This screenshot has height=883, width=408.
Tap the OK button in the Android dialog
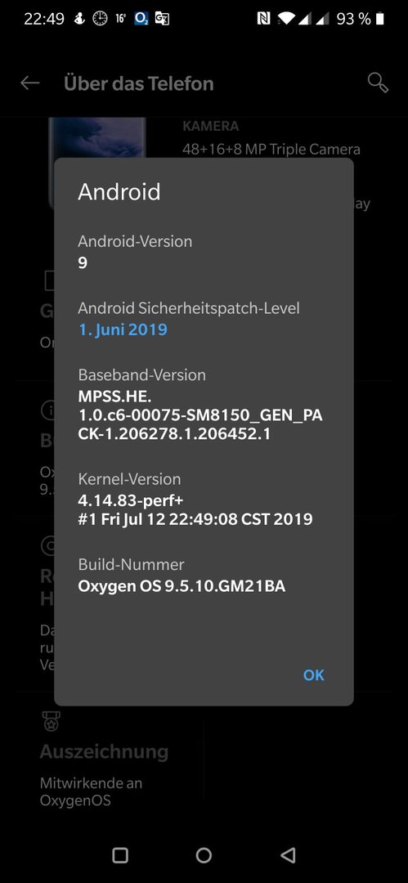coord(313,675)
